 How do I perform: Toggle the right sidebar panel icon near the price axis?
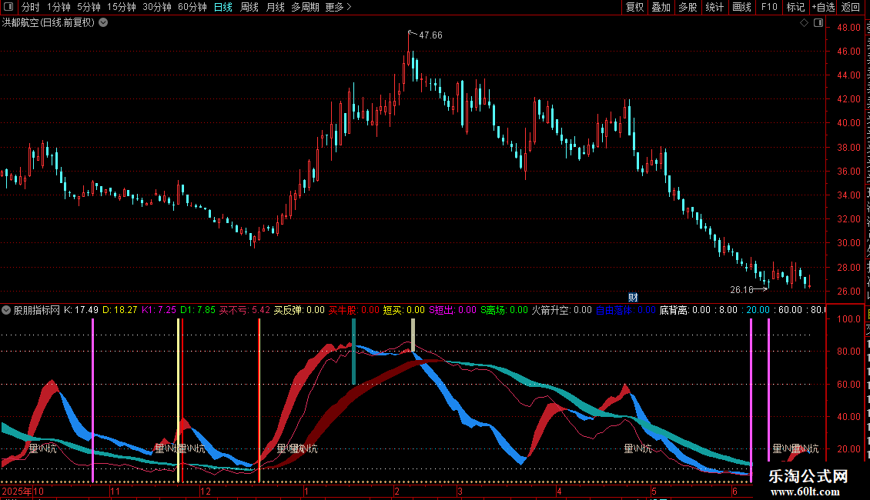(x=818, y=23)
